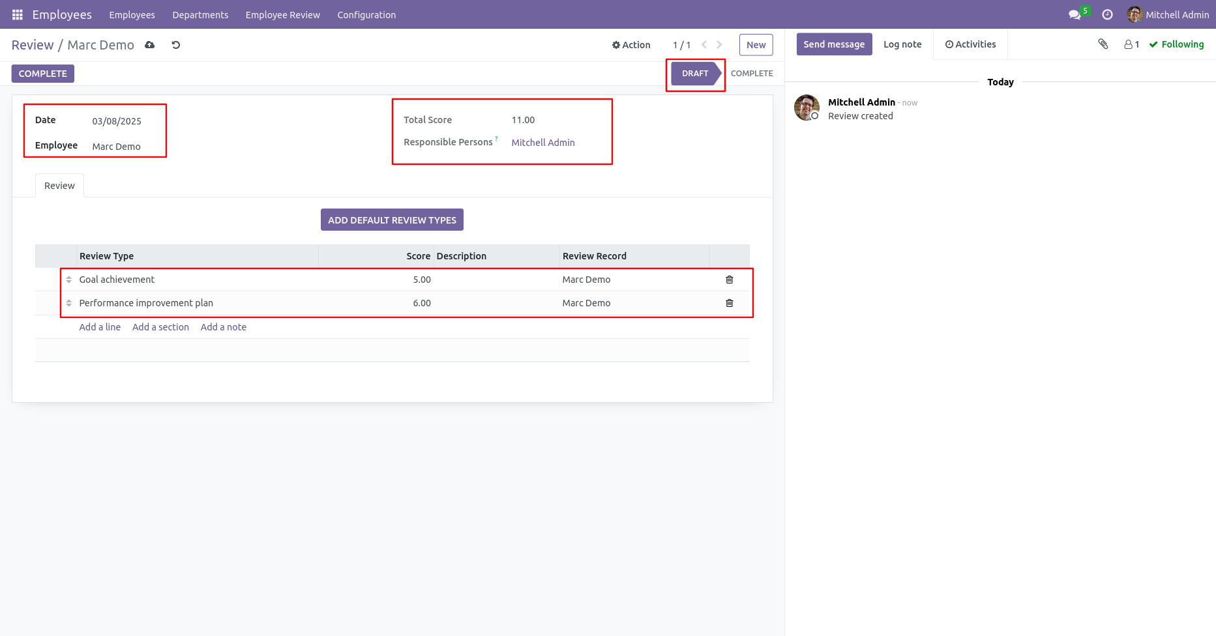
Task: Open the Responsible Persons help tooltip
Action: [496, 139]
